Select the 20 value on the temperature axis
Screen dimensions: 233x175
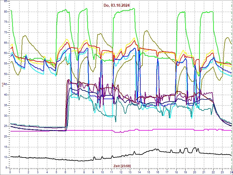point(5,136)
